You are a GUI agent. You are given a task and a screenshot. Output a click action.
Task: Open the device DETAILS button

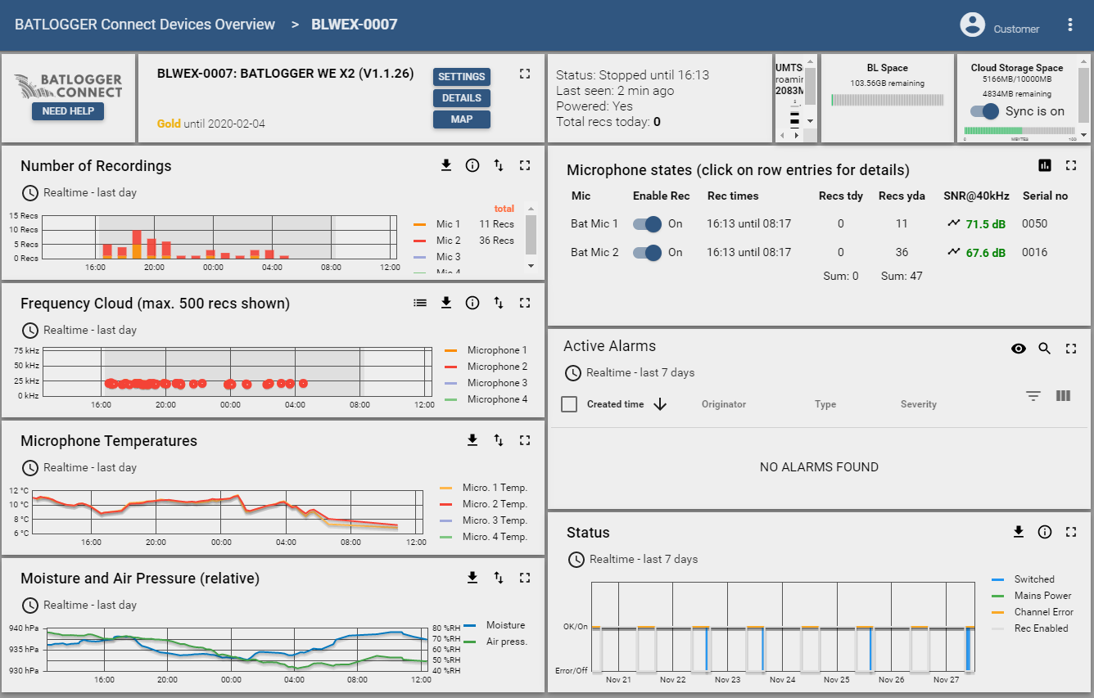click(462, 98)
